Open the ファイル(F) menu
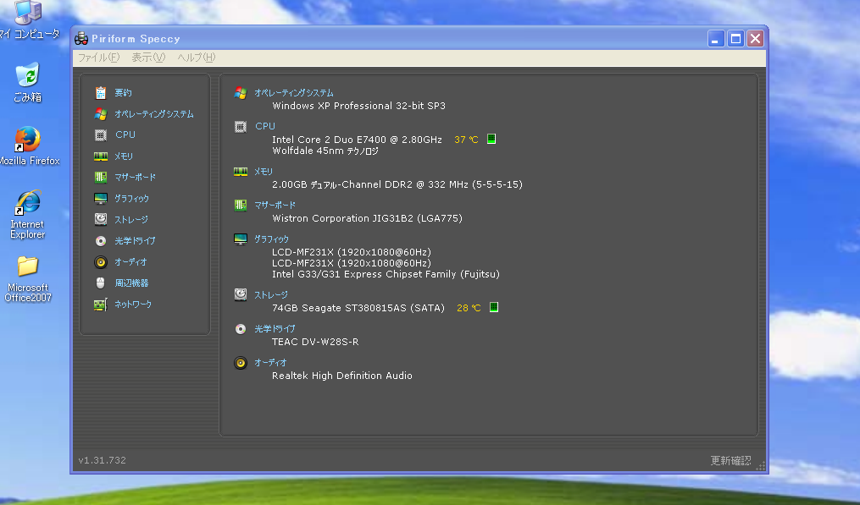860x505 pixels. (99, 58)
